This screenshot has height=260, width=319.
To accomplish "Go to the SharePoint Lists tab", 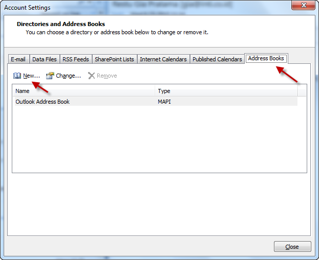I will (114, 59).
